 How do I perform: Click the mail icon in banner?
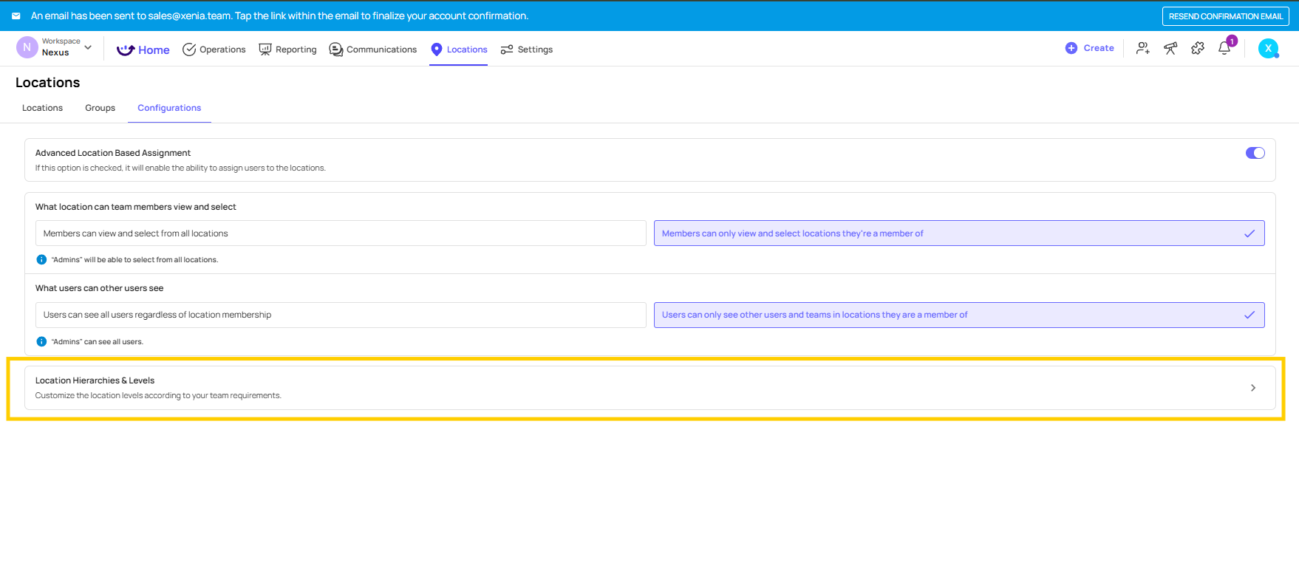pos(16,16)
